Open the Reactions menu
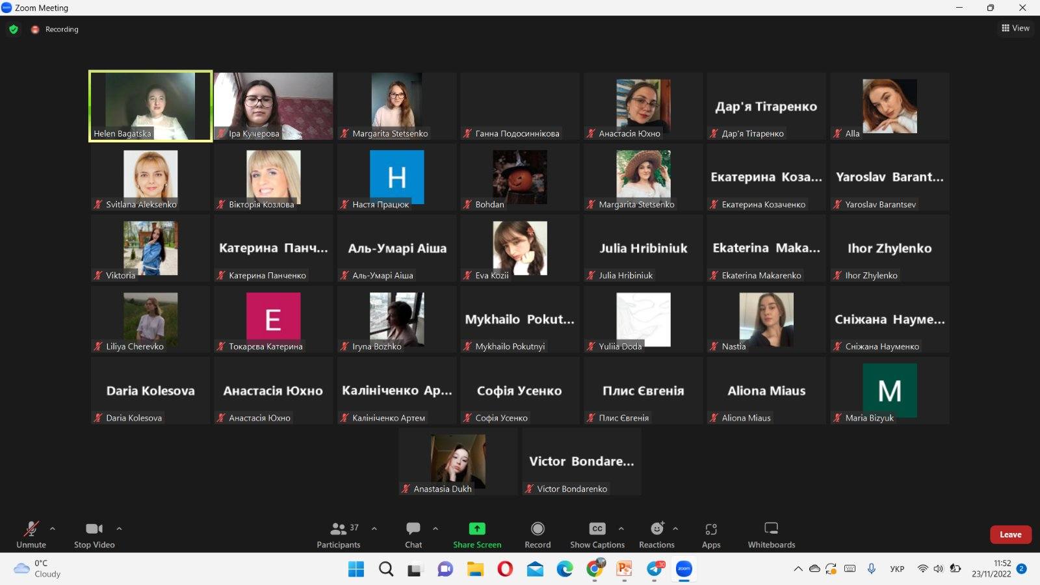Image resolution: width=1040 pixels, height=585 pixels. click(656, 534)
